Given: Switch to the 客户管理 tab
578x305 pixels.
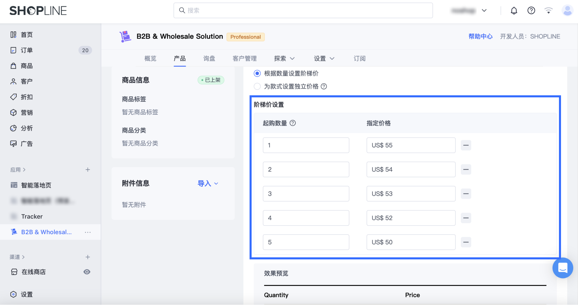Looking at the screenshot, I should (x=244, y=59).
